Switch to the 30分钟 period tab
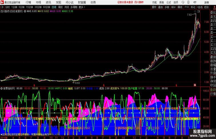 pos(38,7)
